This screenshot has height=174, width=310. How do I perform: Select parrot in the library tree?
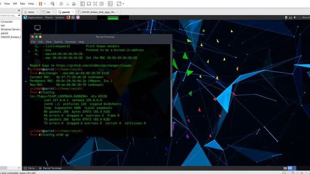point(4,33)
